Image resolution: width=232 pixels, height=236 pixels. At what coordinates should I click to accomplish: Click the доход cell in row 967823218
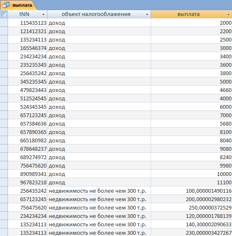pyautogui.click(x=99, y=182)
